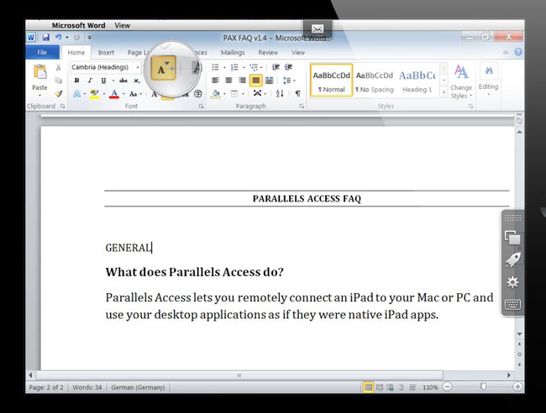Open Parallels settings gear icon
Image resolution: width=546 pixels, height=413 pixels.
[x=512, y=282]
